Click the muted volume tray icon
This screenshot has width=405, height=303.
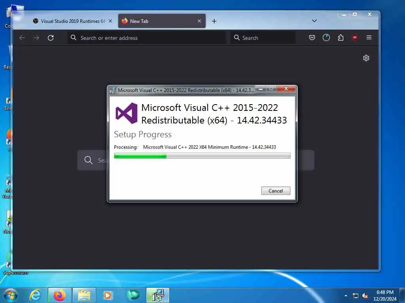pyautogui.click(x=365, y=296)
